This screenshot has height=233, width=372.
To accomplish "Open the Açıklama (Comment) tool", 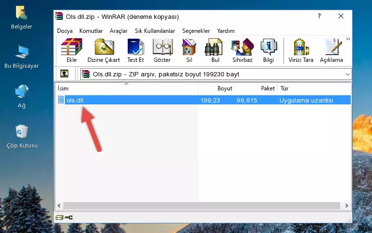I will pos(331,50).
